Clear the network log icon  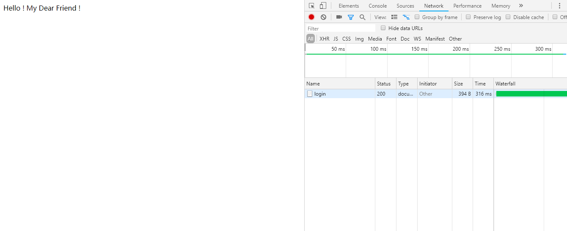pyautogui.click(x=323, y=17)
